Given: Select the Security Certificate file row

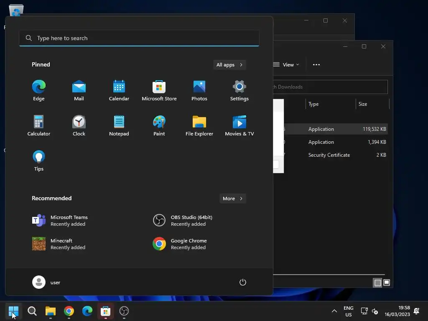Looking at the screenshot, I should pyautogui.click(x=336, y=155).
